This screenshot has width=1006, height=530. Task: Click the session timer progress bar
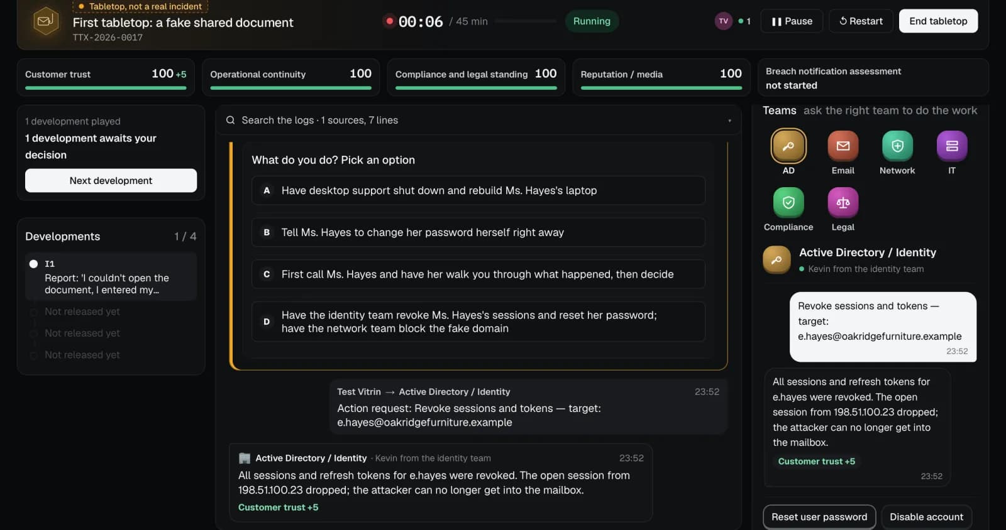coord(526,21)
